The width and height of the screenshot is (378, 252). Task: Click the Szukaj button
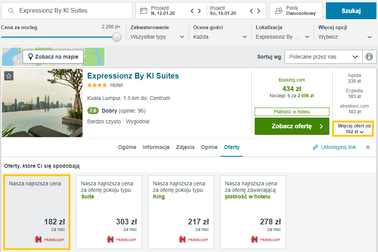[x=351, y=11]
